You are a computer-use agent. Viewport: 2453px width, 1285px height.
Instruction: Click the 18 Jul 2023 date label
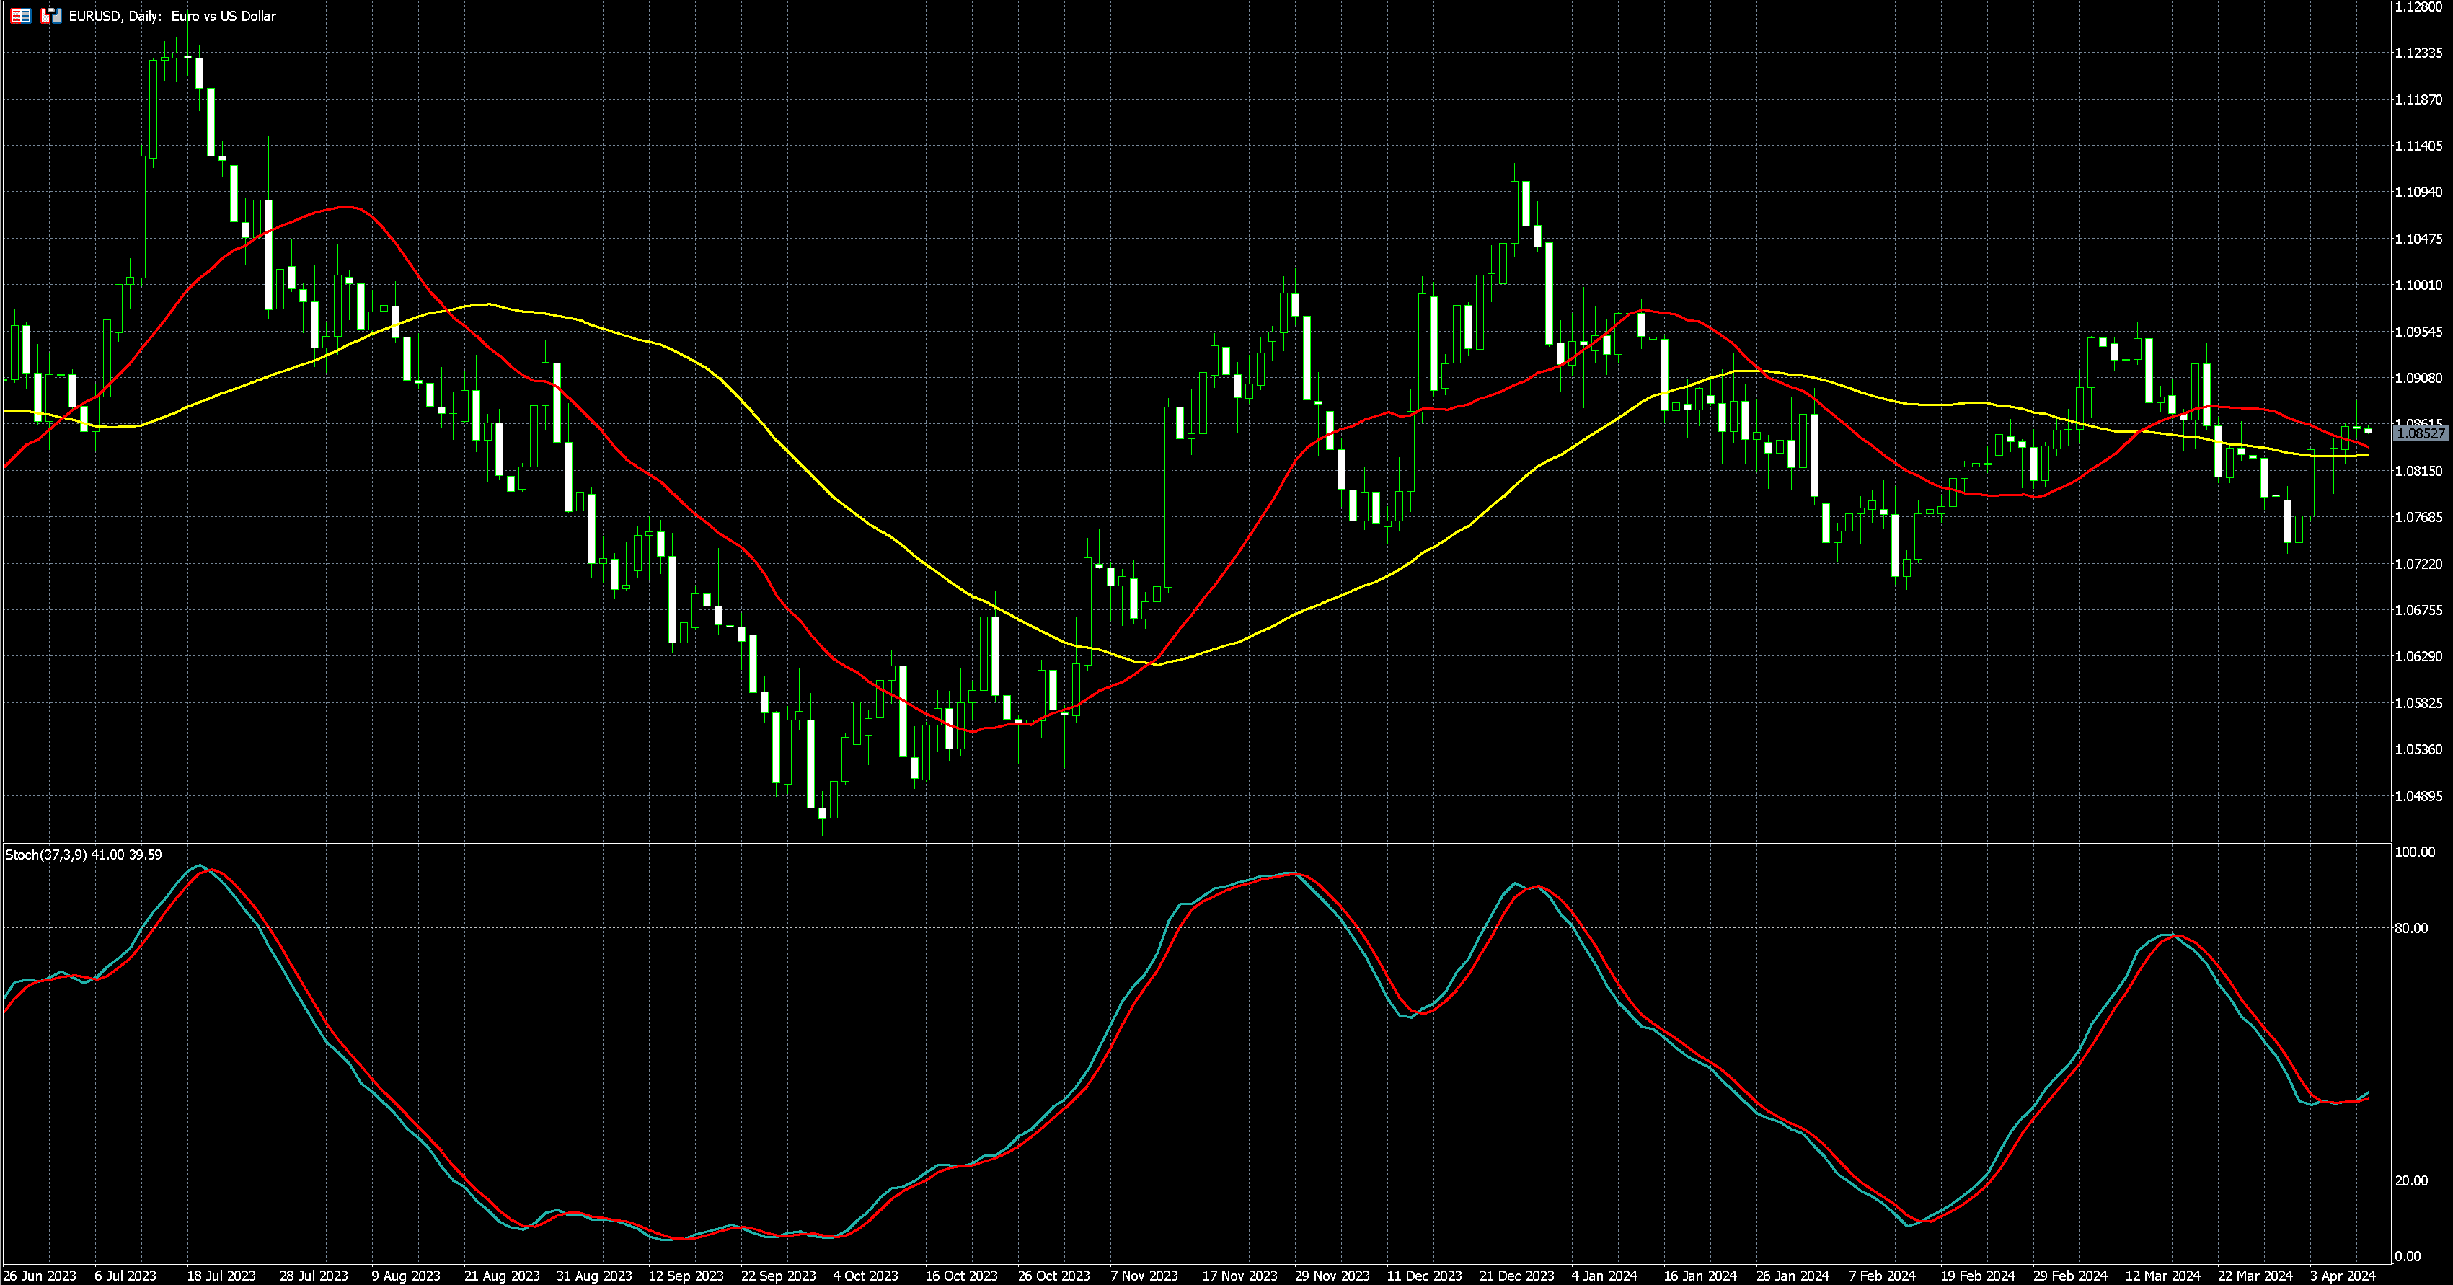click(x=221, y=1276)
